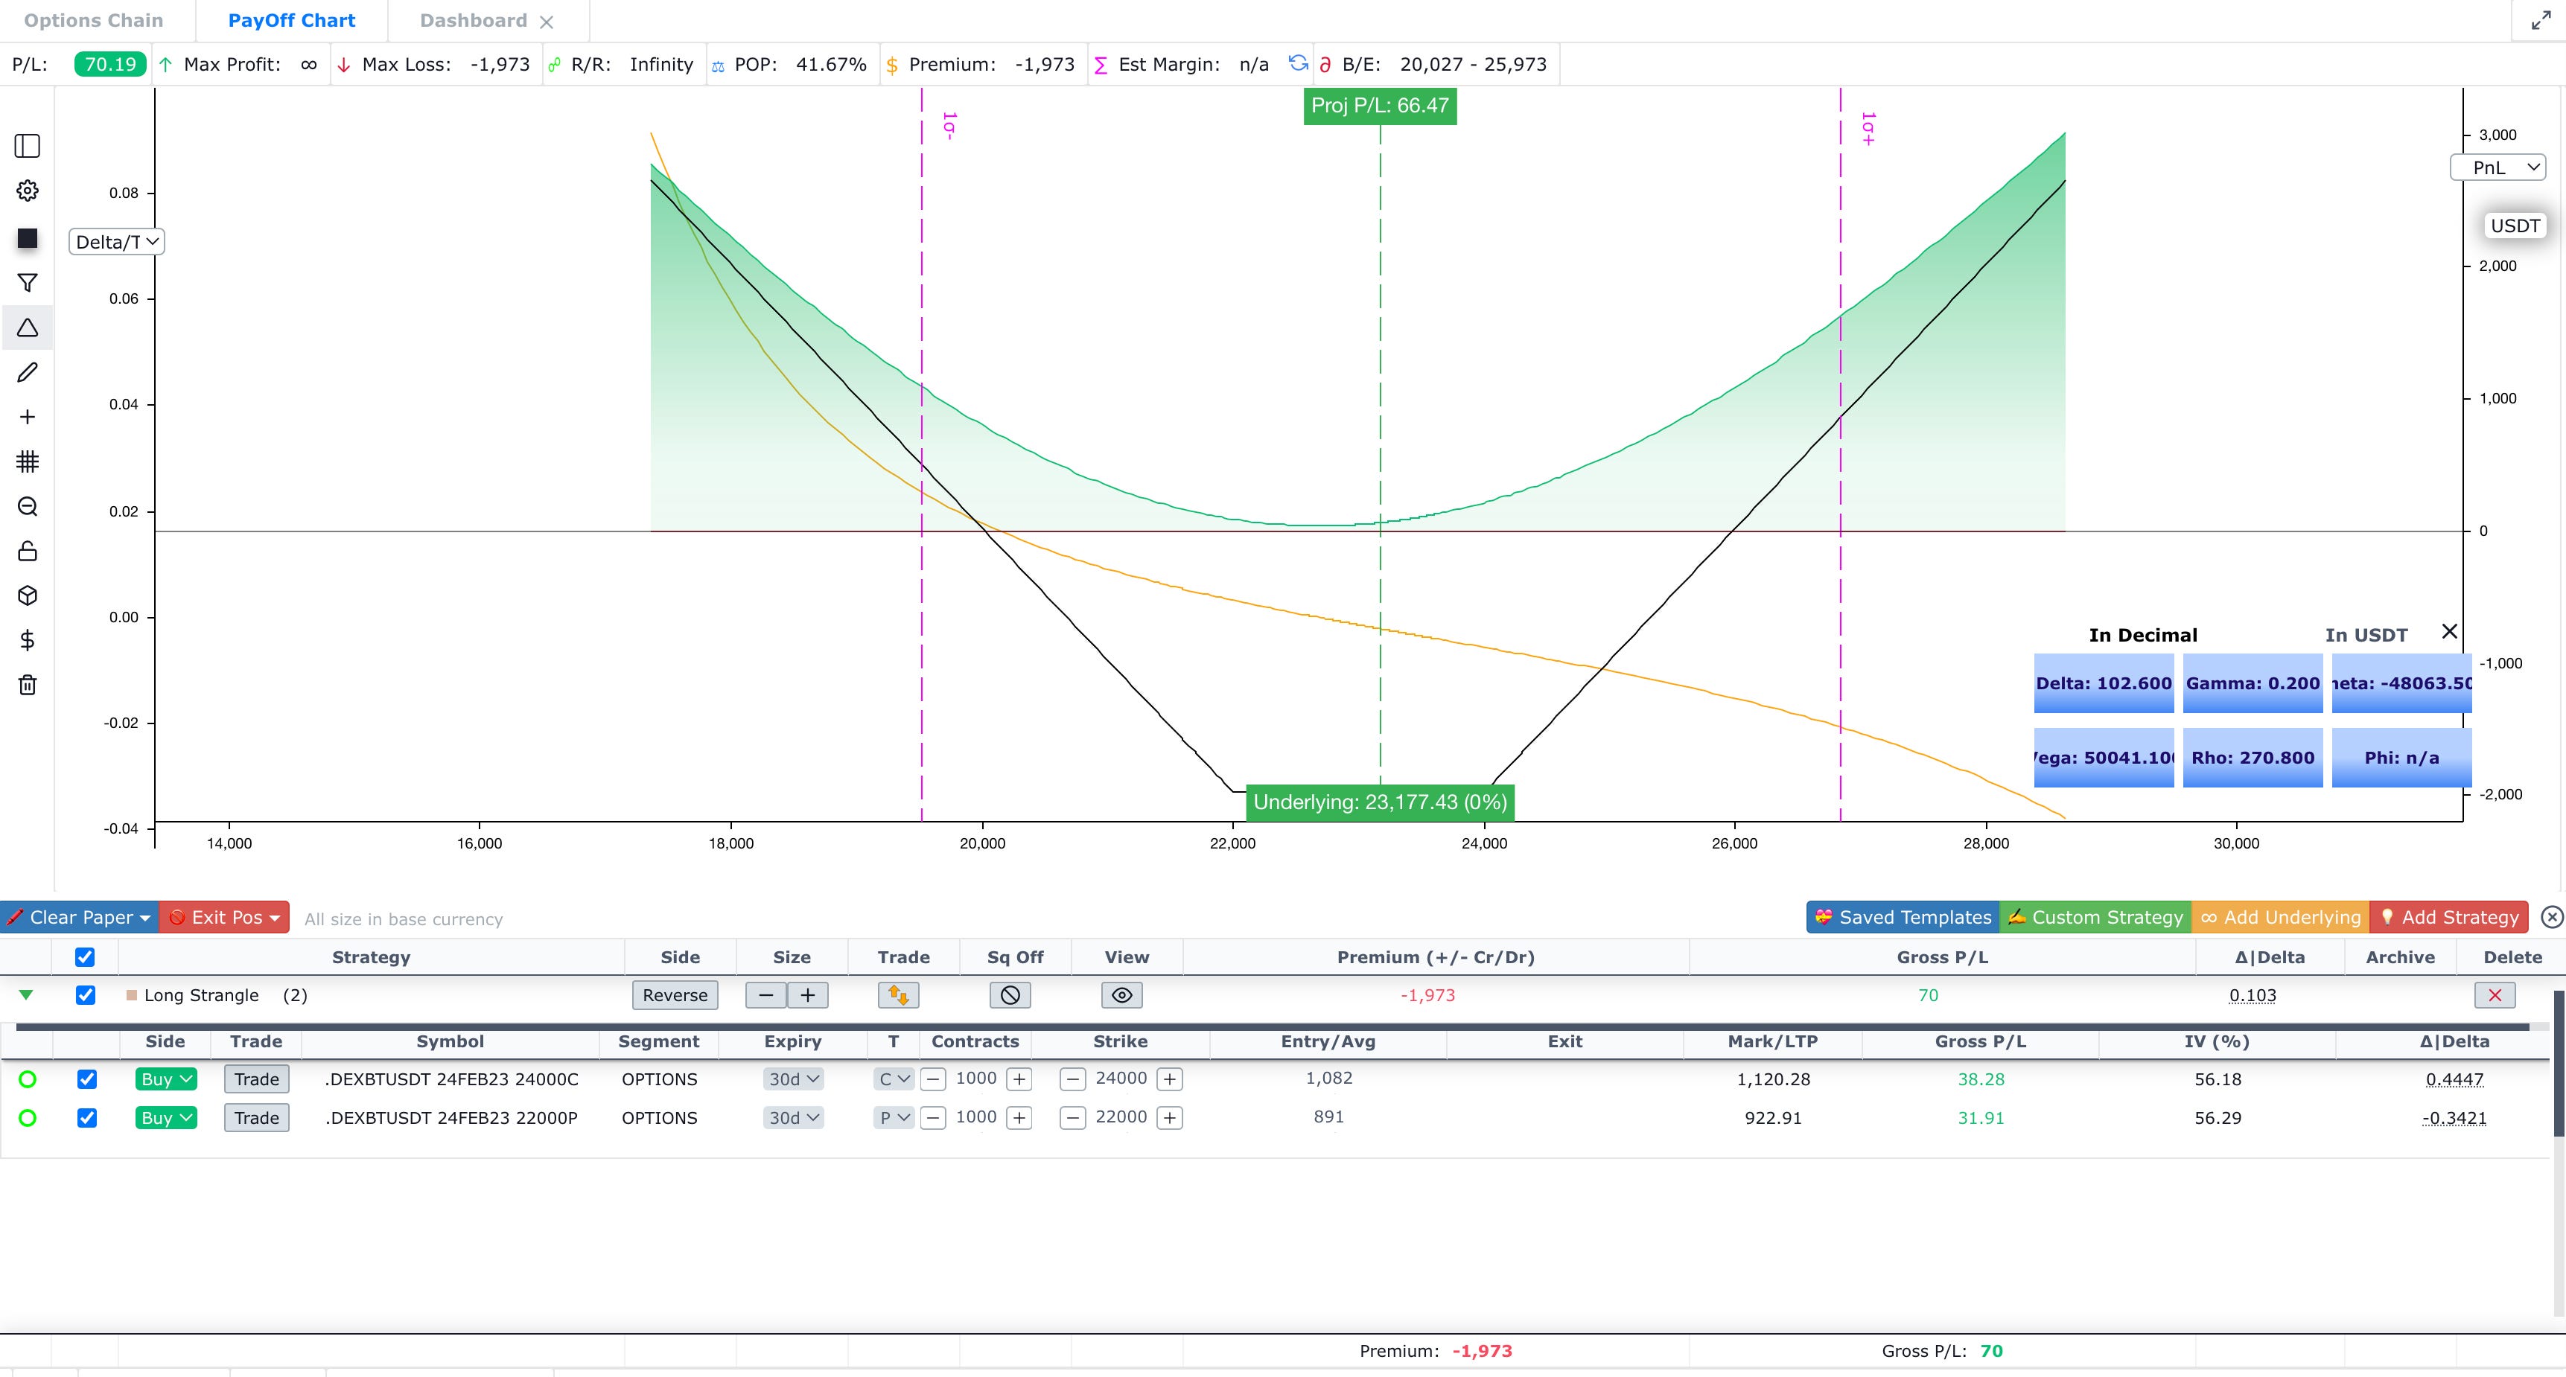Open chart settings gear icon

coord(27,190)
